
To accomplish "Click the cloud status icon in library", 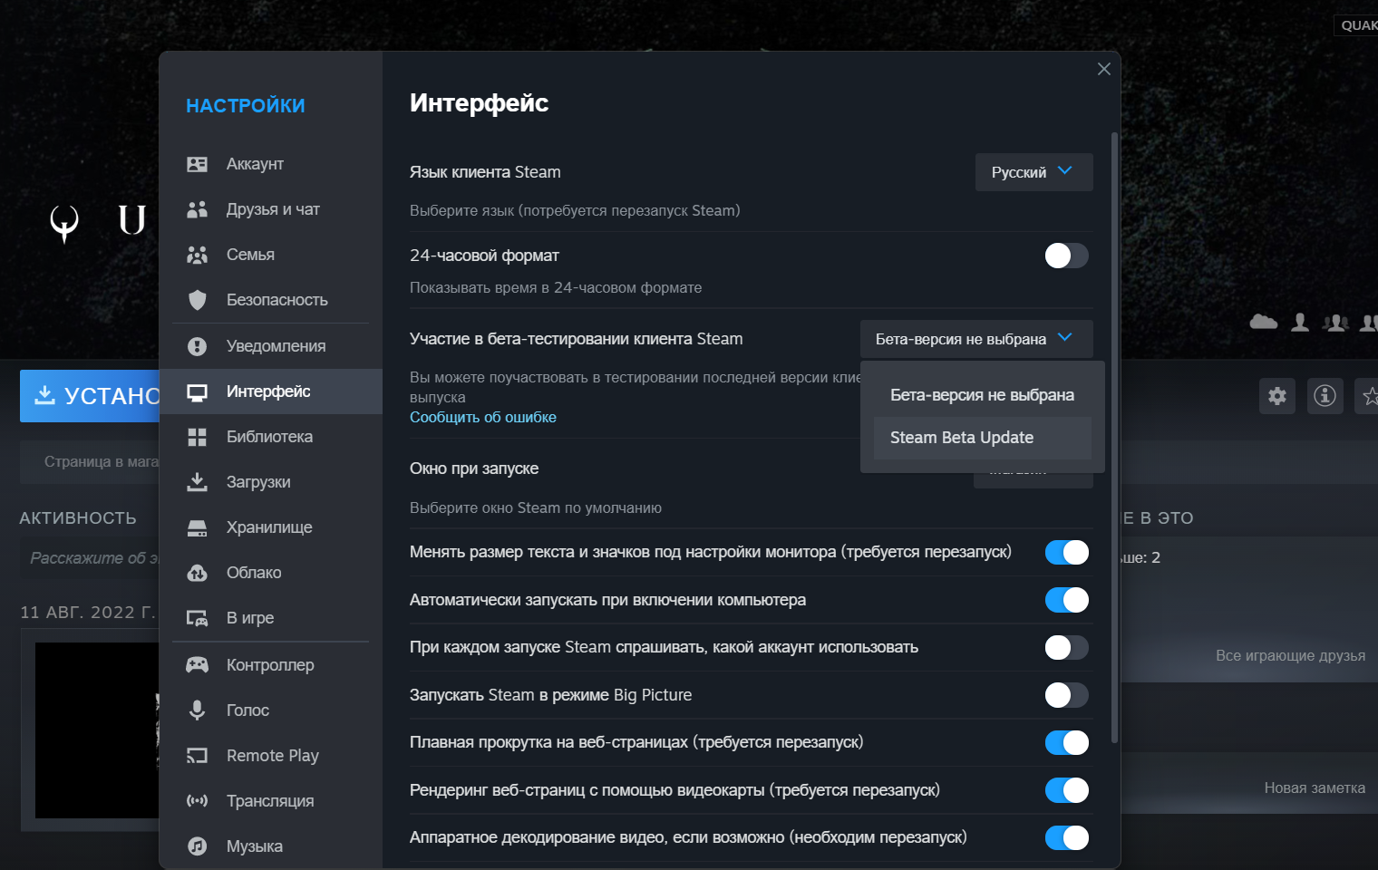I will coord(1264,322).
